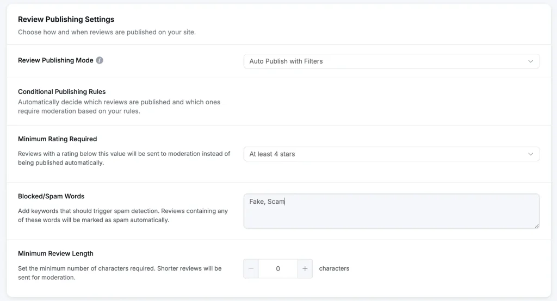Click the description starting 'Automatically decide which reviews'
This screenshot has width=557, height=301.
click(x=119, y=106)
